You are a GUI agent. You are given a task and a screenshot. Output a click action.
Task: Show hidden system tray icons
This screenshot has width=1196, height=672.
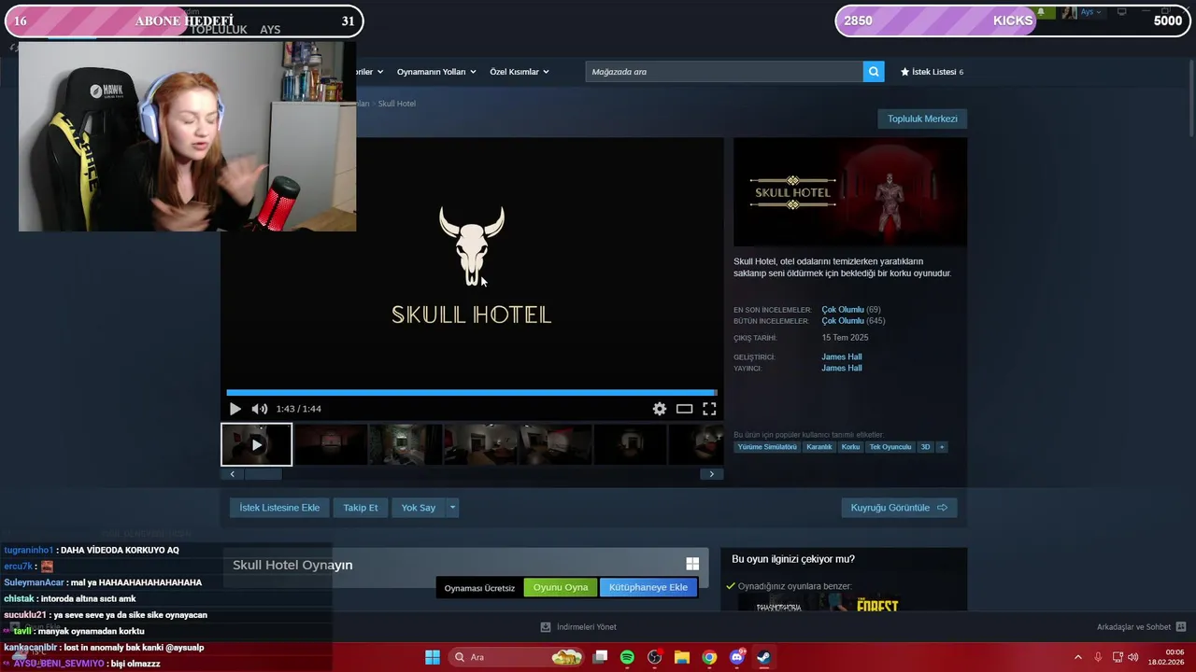coord(1077,657)
